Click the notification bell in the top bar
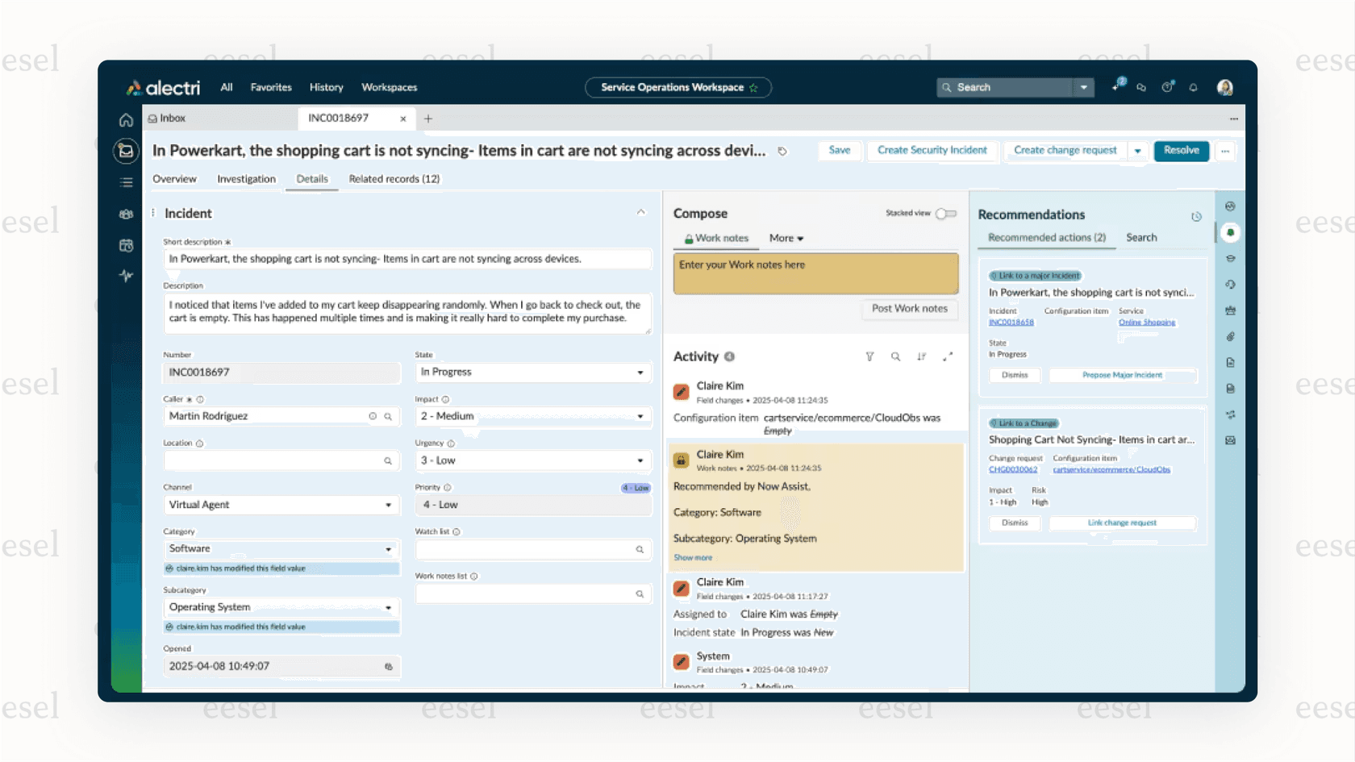 coord(1194,87)
